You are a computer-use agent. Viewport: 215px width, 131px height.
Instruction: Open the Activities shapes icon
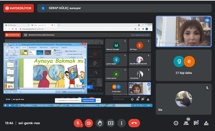tap(206, 123)
